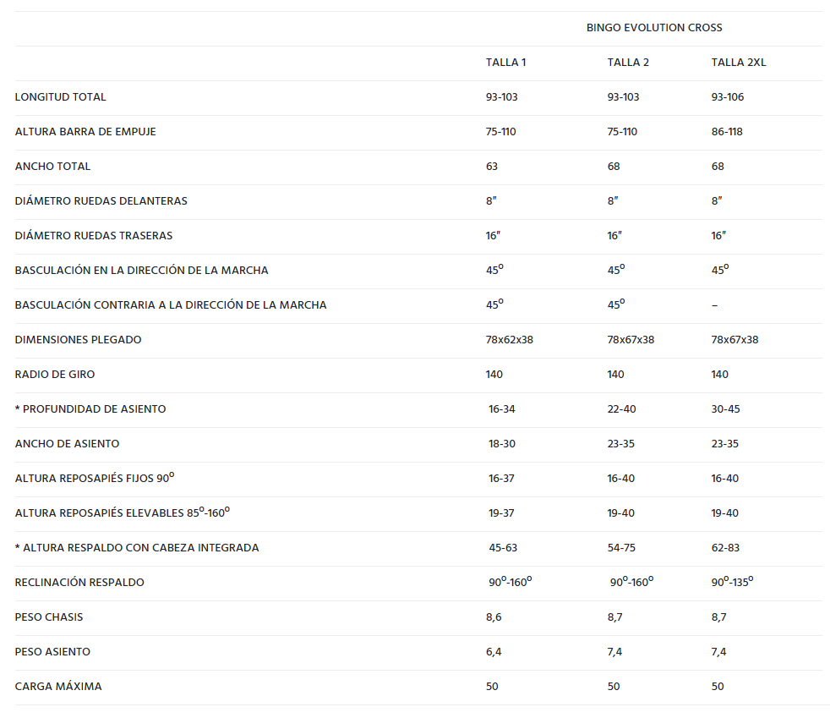This screenshot has height=718, width=830.
Task: Select the TALLA 2XL column header
Action: [x=739, y=63]
